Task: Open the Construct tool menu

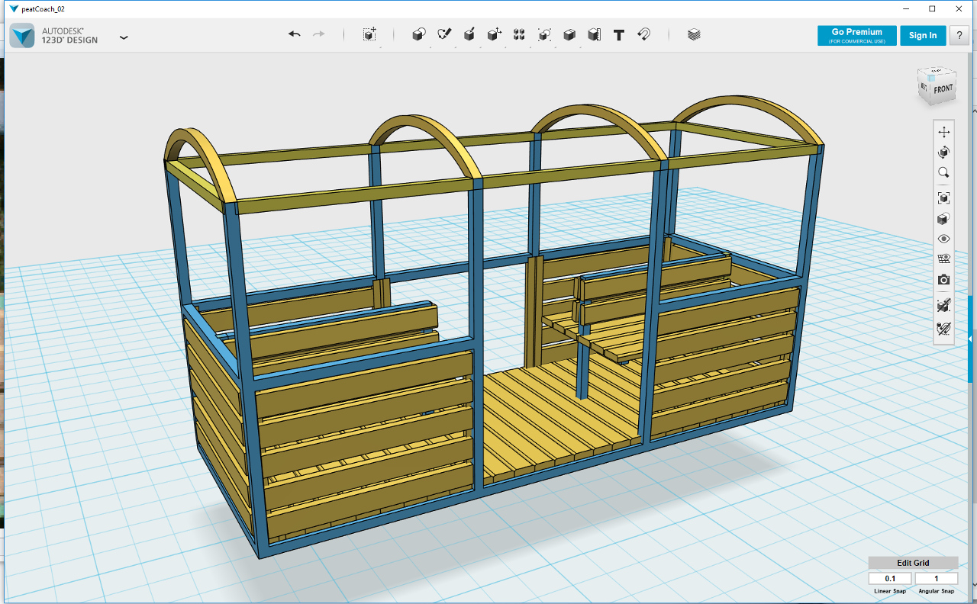Action: (x=469, y=34)
